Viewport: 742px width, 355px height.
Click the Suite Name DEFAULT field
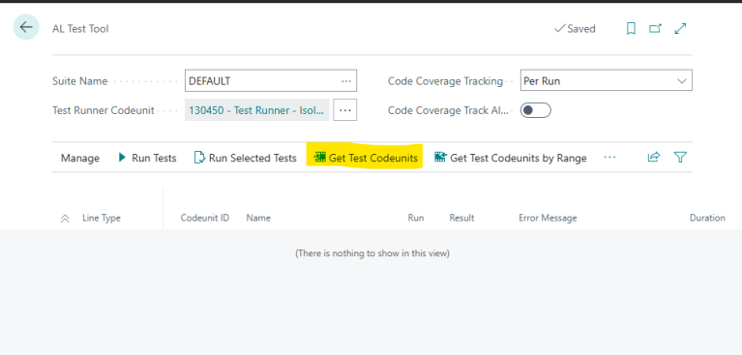(x=271, y=81)
